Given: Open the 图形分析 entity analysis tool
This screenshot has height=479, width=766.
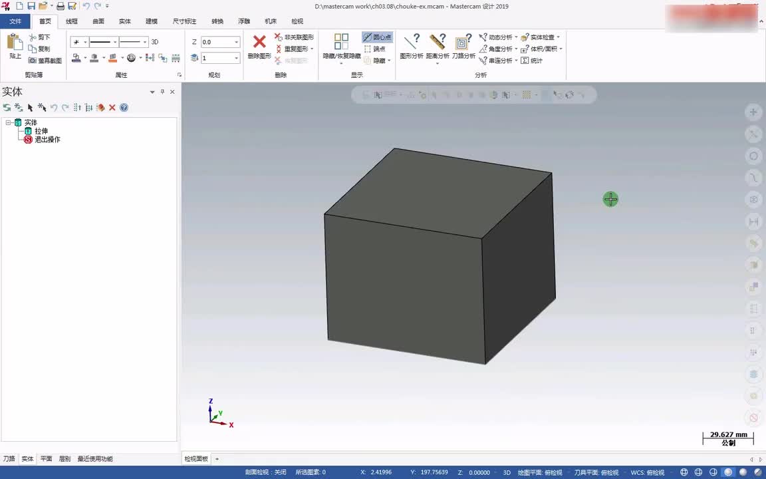Looking at the screenshot, I should pos(412,47).
